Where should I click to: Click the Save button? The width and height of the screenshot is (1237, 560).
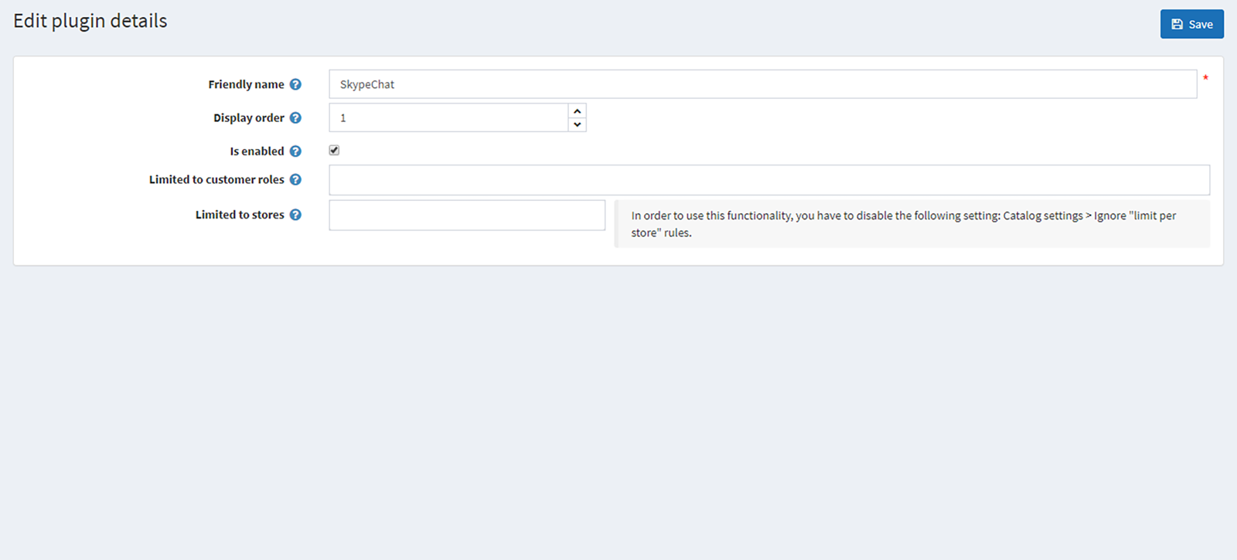point(1191,24)
